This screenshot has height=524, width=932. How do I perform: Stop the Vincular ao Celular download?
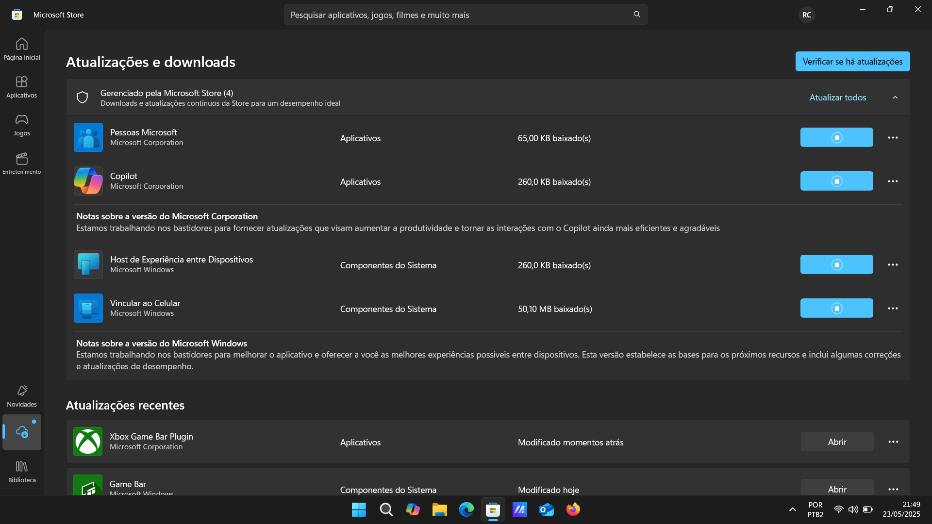[836, 309]
